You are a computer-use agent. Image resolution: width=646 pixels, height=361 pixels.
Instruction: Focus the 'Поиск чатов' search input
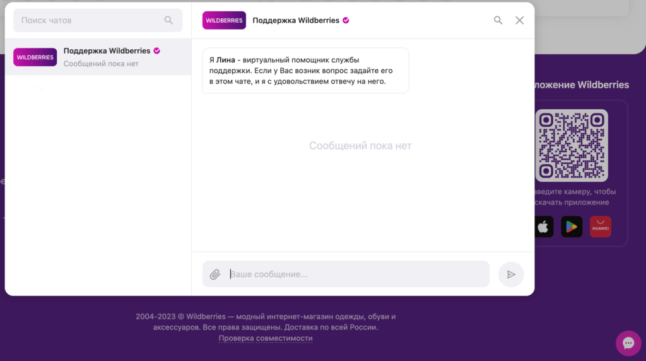tap(98, 20)
